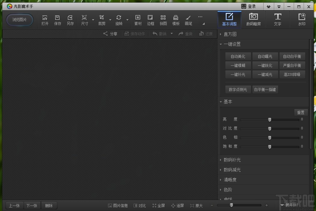This screenshot has height=211, width=316.
Task: Apply 一键补光 fill light
Action: (238, 74)
